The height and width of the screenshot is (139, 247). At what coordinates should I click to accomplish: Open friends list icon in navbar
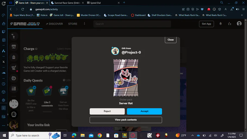pyautogui.click(x=229, y=24)
